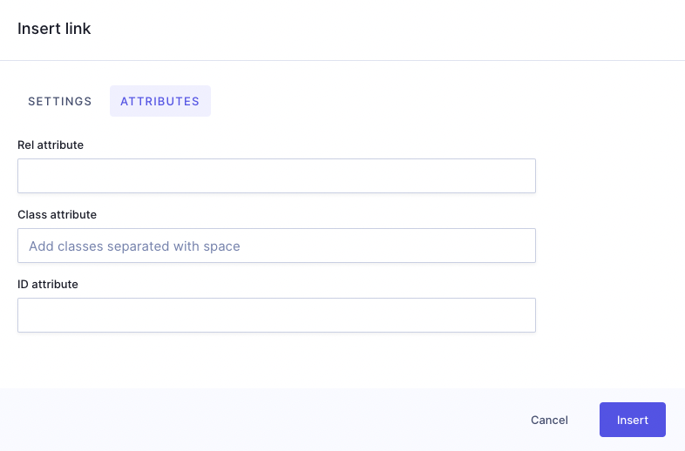Click the "ID attribute" field label
Viewport: 685px width, 451px height.
coord(48,284)
